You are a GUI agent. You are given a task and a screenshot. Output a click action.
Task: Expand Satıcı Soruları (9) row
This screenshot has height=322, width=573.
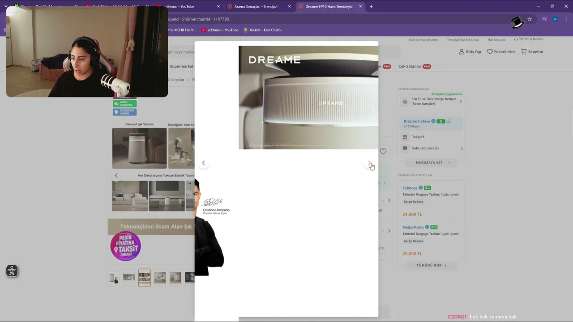click(432, 148)
